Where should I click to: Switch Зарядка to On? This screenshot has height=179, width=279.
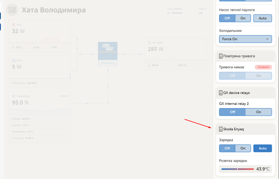coord(243,148)
